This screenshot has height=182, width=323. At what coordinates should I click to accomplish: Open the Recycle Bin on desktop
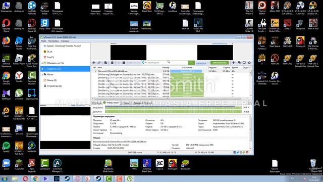(313, 164)
